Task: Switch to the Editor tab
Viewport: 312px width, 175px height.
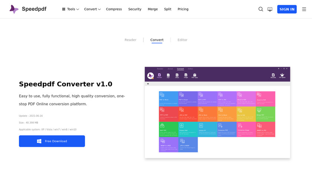Action: pos(182,40)
